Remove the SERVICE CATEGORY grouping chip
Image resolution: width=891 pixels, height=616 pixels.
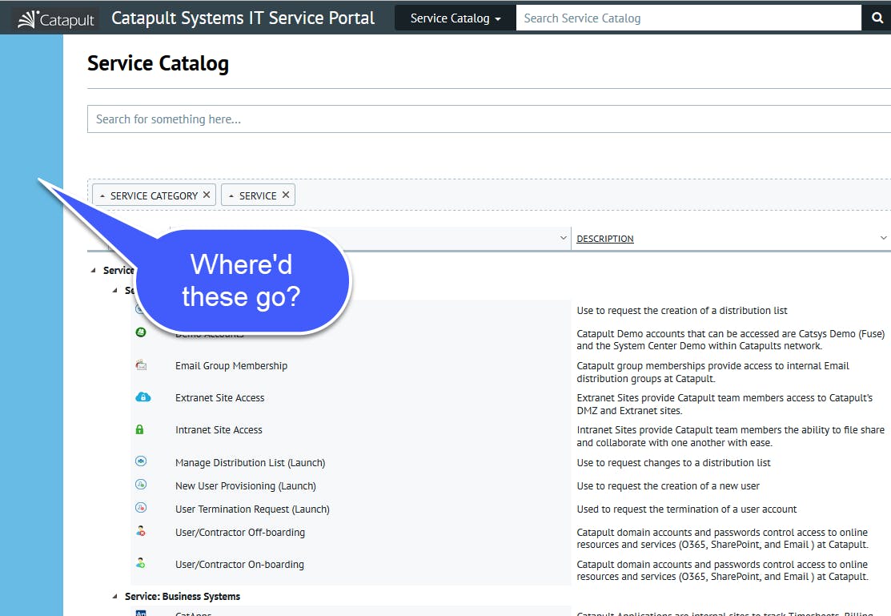tap(207, 195)
